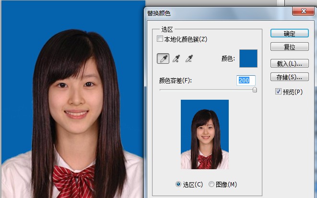
Task: Select the eyedropper tool
Action: (163, 58)
